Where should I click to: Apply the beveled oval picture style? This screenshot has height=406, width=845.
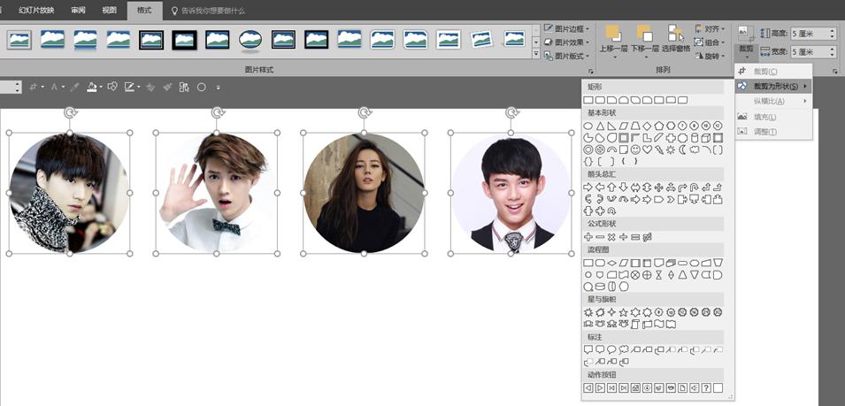[250, 40]
